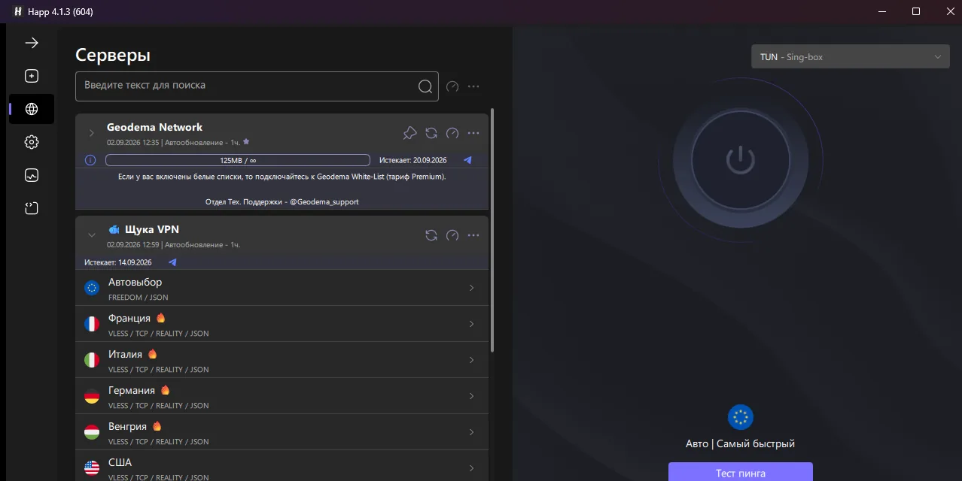Open Geodema Network three-dot menu
Viewport: 962px width, 481px height.
click(473, 133)
